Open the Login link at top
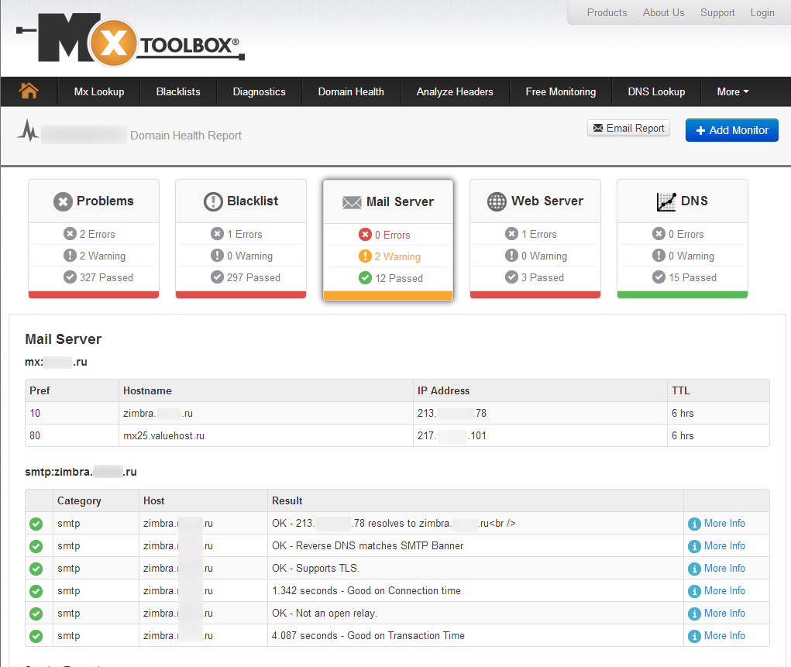The width and height of the screenshot is (791, 667). 762,12
